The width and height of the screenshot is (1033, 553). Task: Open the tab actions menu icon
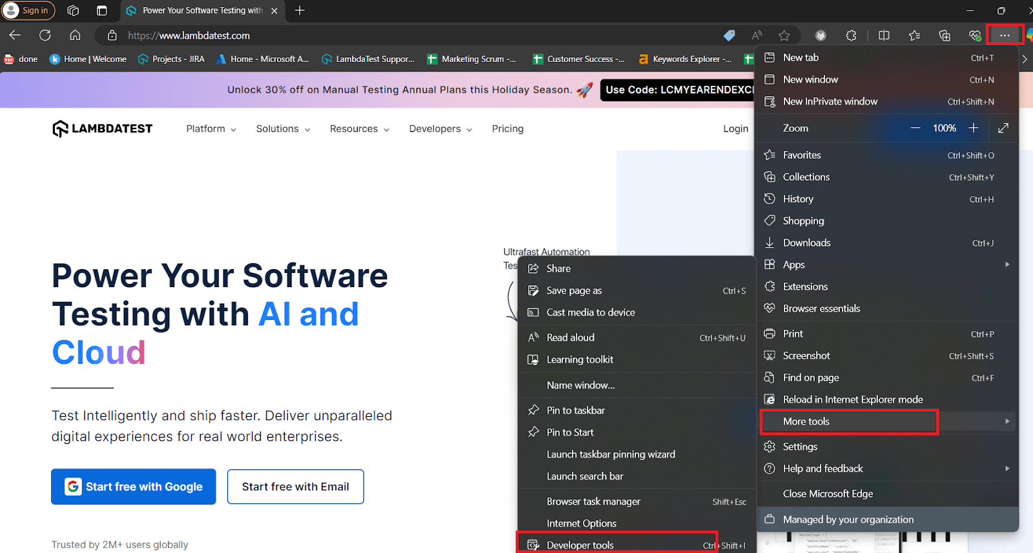[101, 10]
